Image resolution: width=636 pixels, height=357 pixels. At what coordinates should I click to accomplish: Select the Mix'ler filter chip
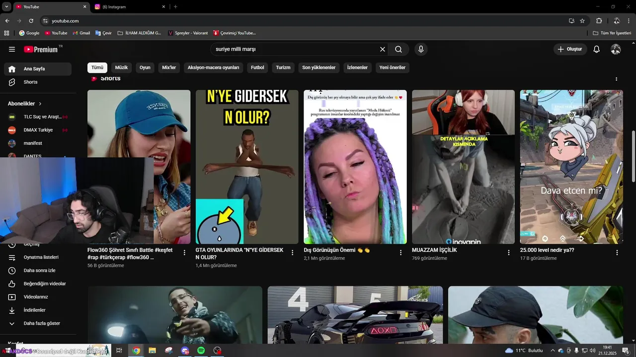click(169, 67)
